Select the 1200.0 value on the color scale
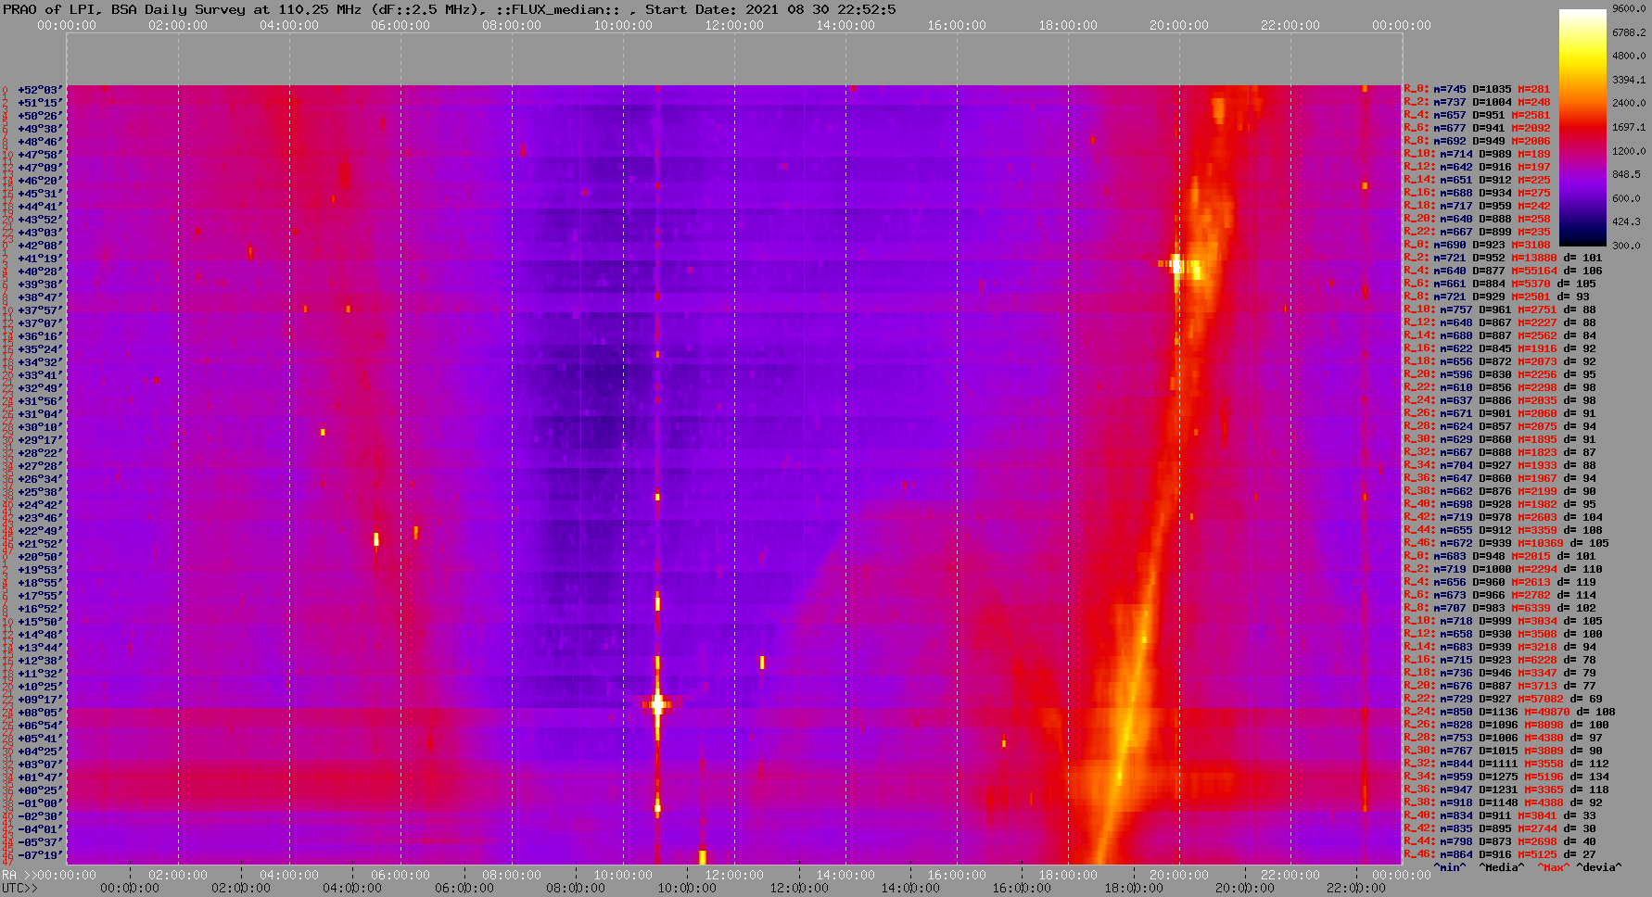The image size is (1652, 897). 1628,150
